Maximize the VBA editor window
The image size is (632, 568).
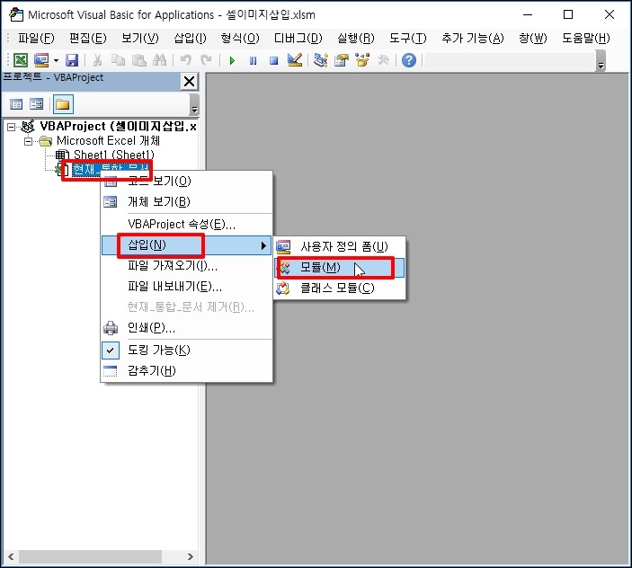(x=568, y=14)
